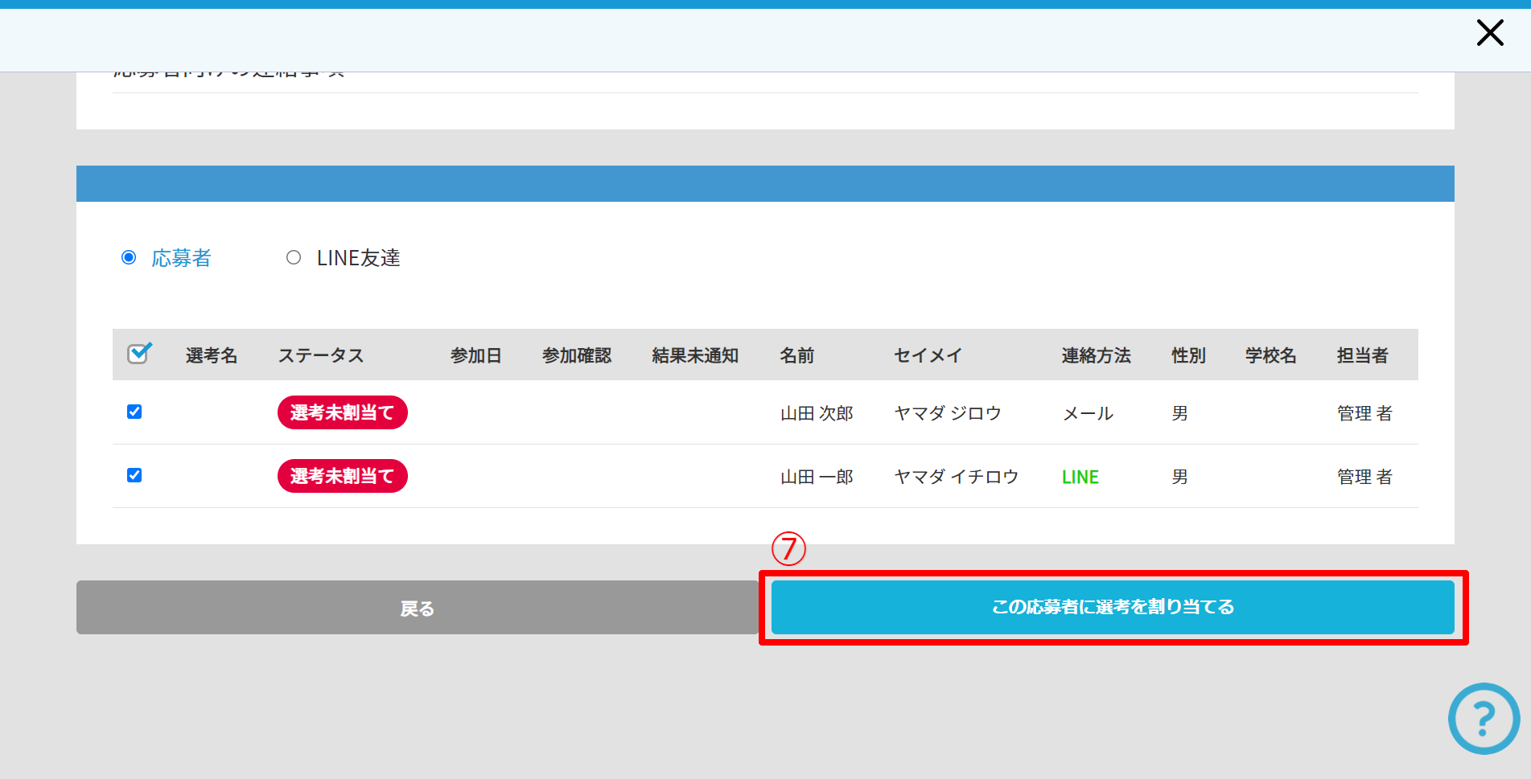The image size is (1531, 779).
Task: Select the 応募者 radio button
Action: [x=129, y=257]
